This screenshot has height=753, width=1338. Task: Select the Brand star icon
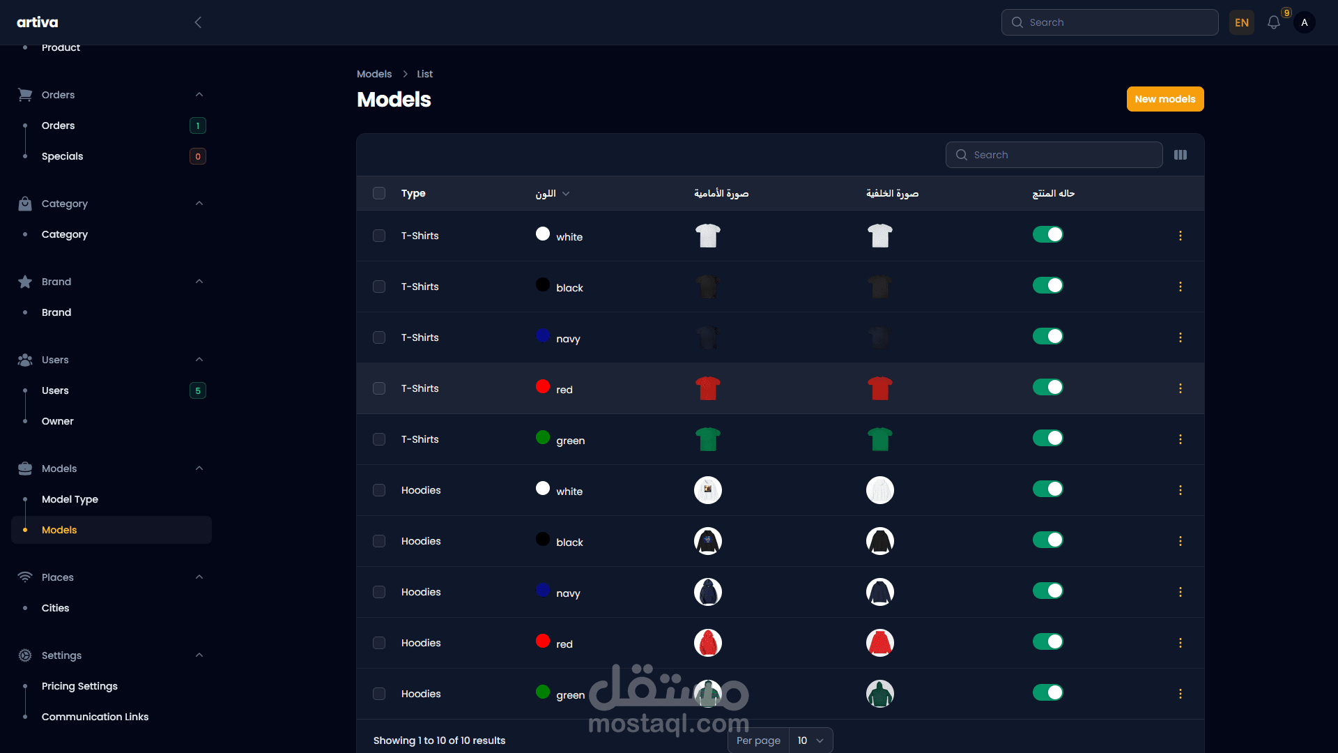(24, 281)
